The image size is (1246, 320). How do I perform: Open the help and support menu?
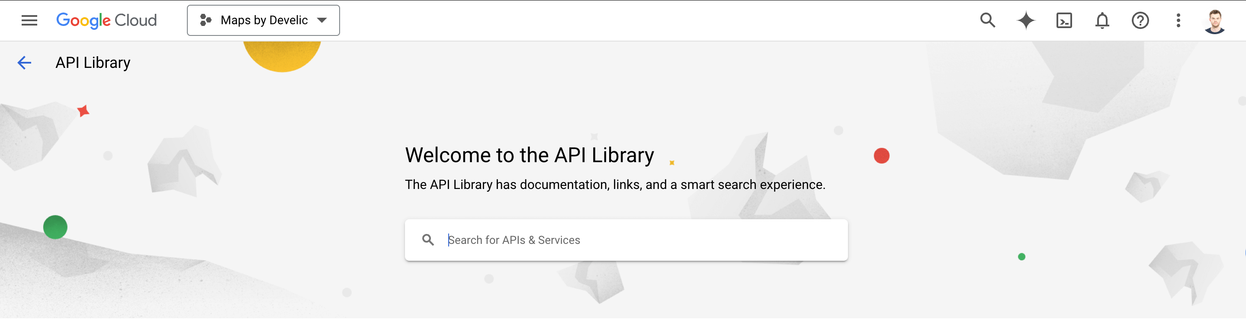tap(1140, 20)
